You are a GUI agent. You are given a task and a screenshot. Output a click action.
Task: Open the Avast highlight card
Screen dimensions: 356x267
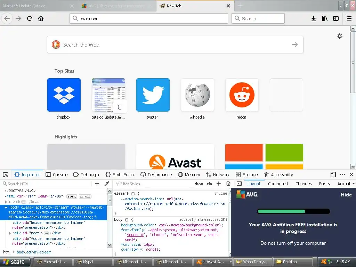coord(175,157)
